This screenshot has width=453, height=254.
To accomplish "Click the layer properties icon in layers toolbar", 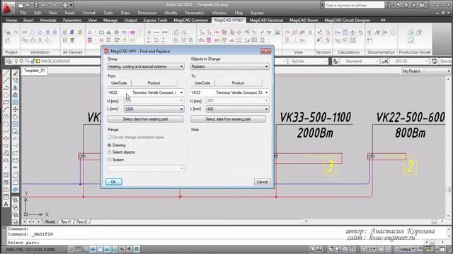I will 8,61.
